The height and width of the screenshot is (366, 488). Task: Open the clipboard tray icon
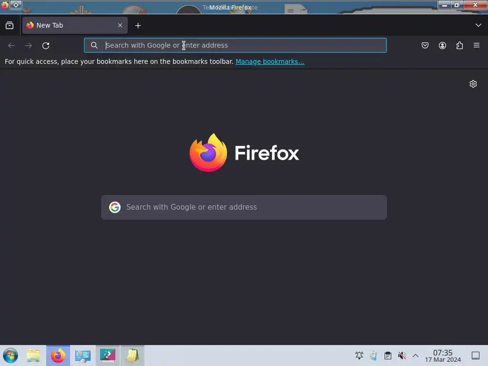388,356
